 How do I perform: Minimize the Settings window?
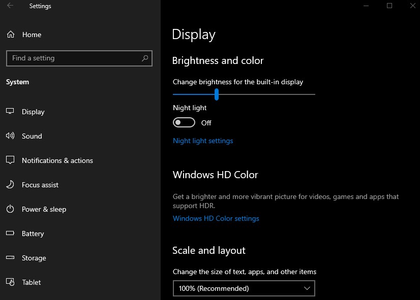pos(366,6)
